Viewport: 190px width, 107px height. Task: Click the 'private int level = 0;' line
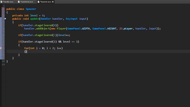point(28,15)
